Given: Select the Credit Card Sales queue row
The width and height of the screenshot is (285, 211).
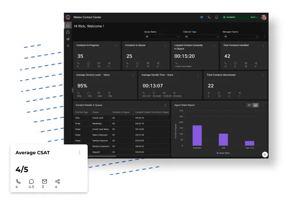Looking at the screenshot, I should point(121,129).
